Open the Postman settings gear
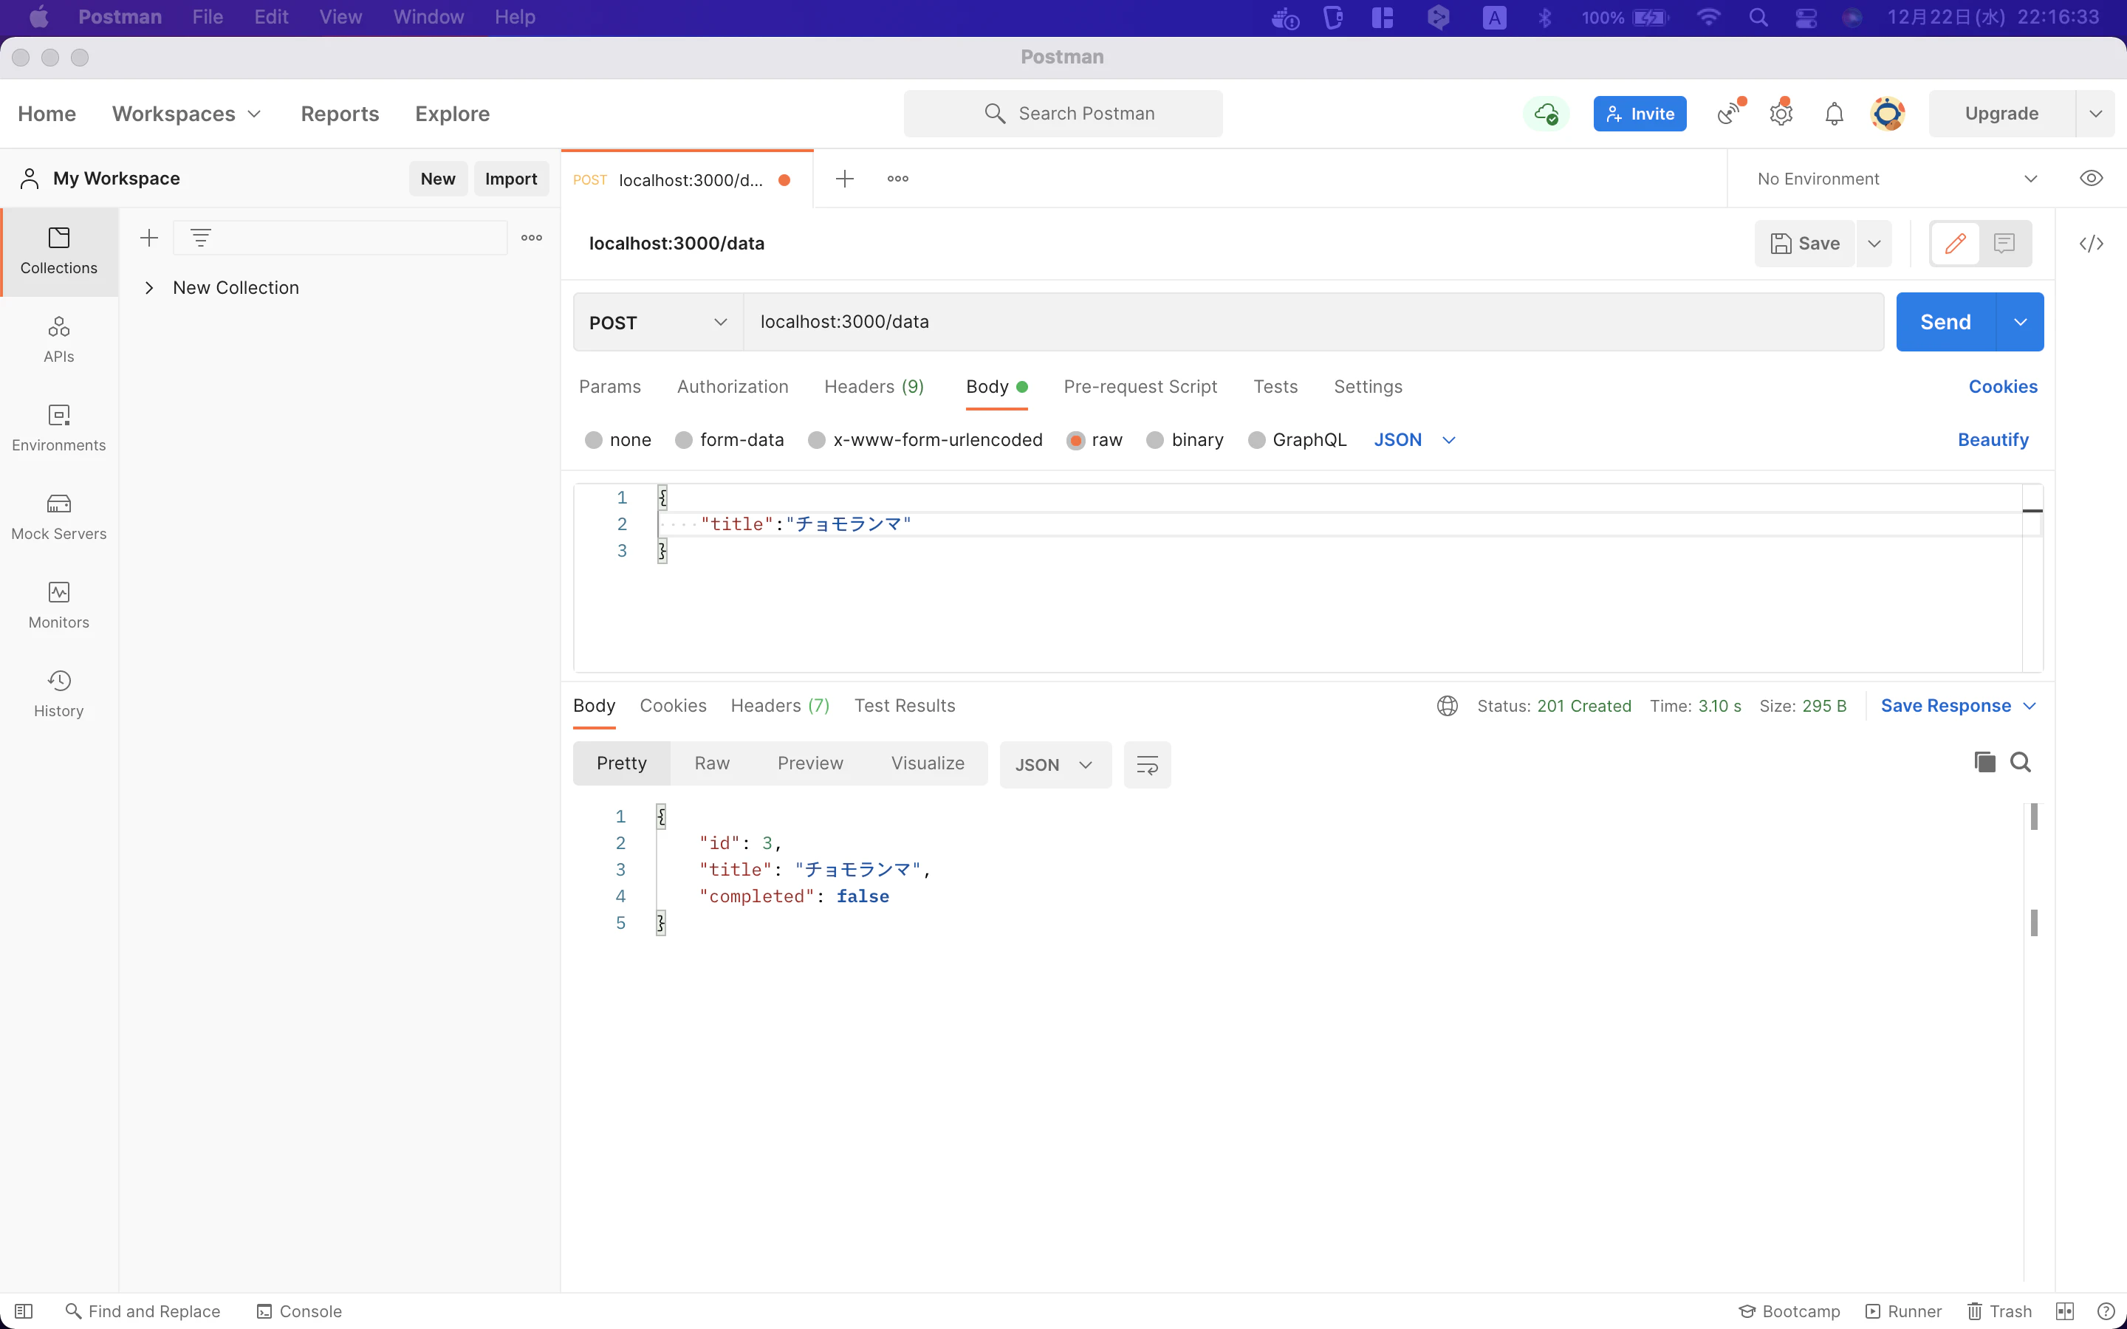The height and width of the screenshot is (1329, 2127). click(x=1781, y=114)
